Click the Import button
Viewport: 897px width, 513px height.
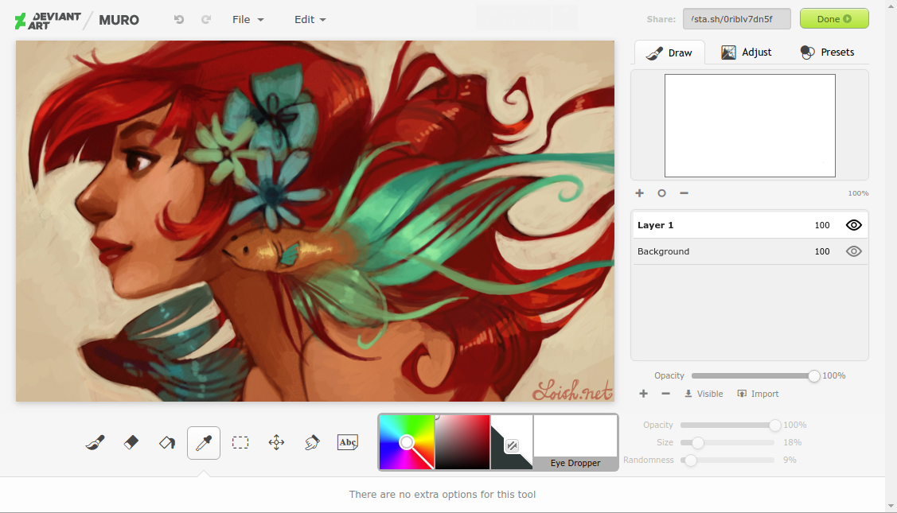click(x=758, y=394)
